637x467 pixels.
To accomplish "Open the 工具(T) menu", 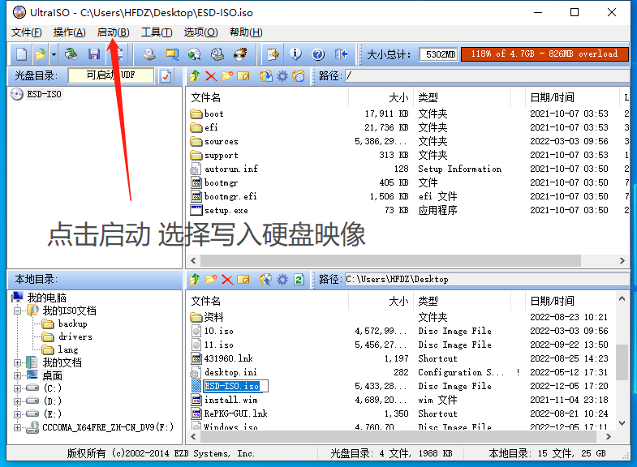I will tap(157, 32).
